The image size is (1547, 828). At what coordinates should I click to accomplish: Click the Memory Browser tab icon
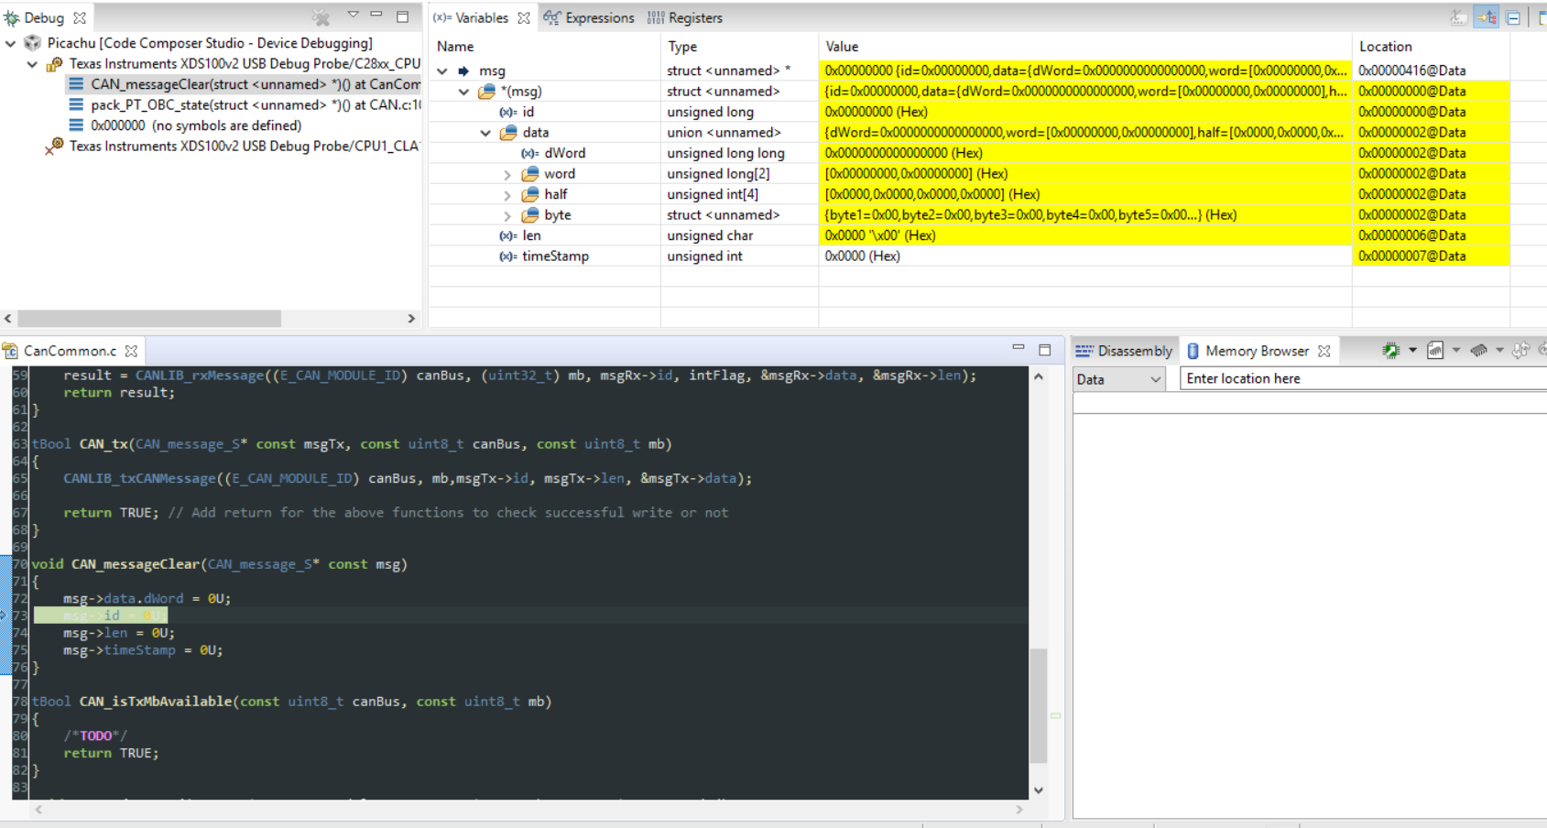pyautogui.click(x=1193, y=350)
